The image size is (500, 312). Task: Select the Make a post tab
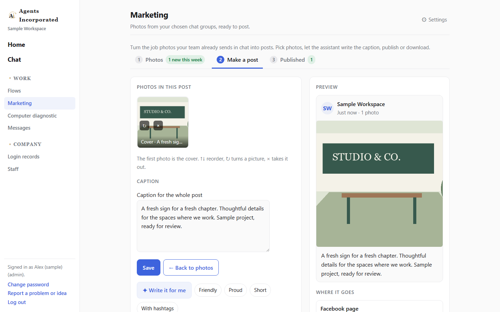(237, 60)
